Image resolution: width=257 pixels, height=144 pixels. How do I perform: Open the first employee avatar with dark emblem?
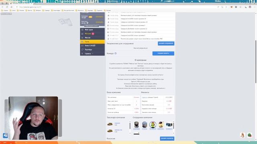137,124
